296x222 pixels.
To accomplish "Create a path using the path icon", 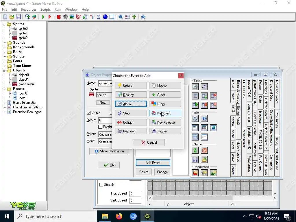I will tap(79, 17).
